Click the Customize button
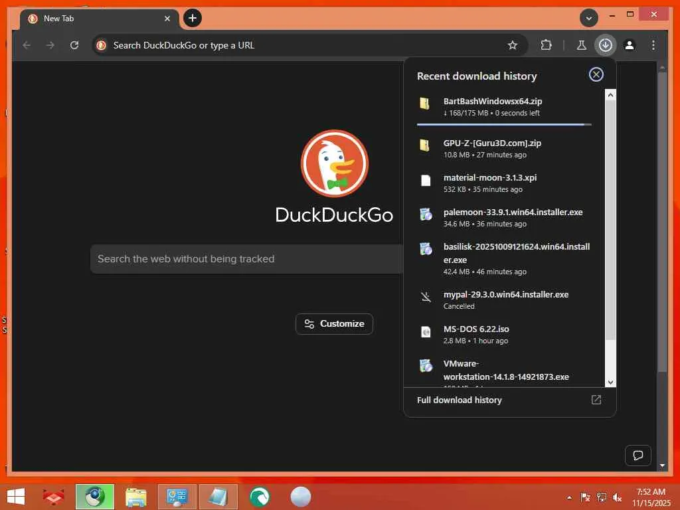Screen dimensions: 680x510 point(335,324)
